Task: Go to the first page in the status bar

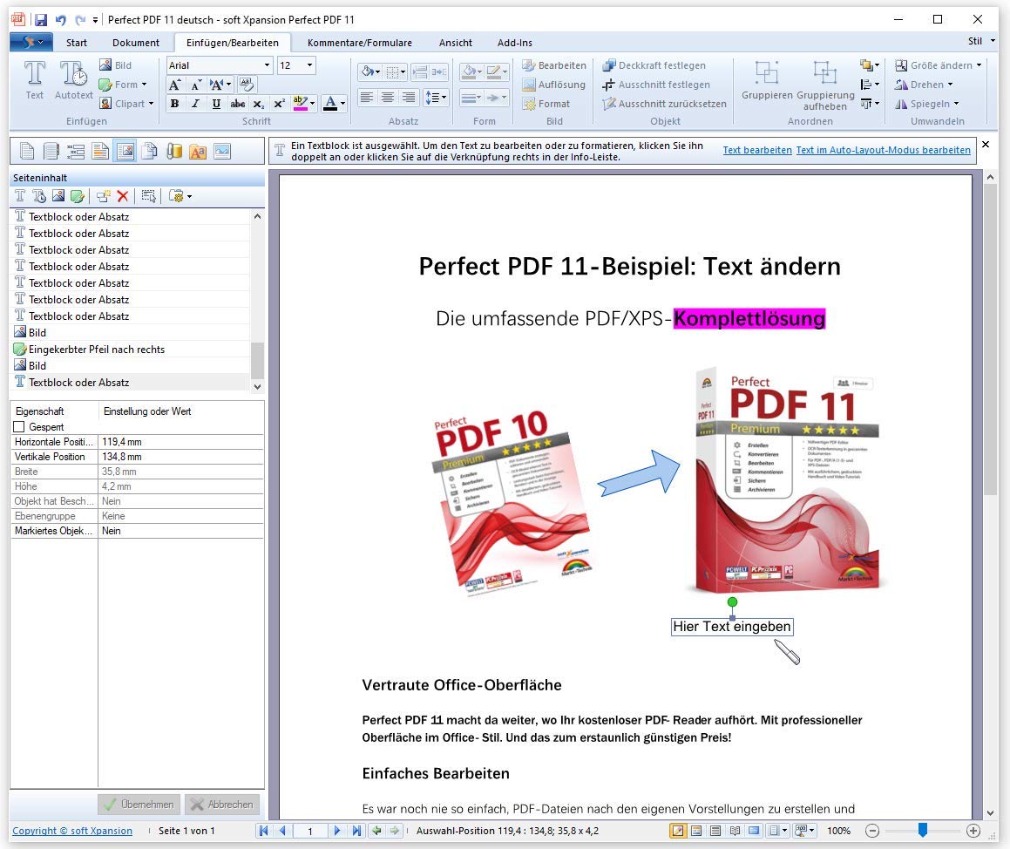Action: coord(263,831)
